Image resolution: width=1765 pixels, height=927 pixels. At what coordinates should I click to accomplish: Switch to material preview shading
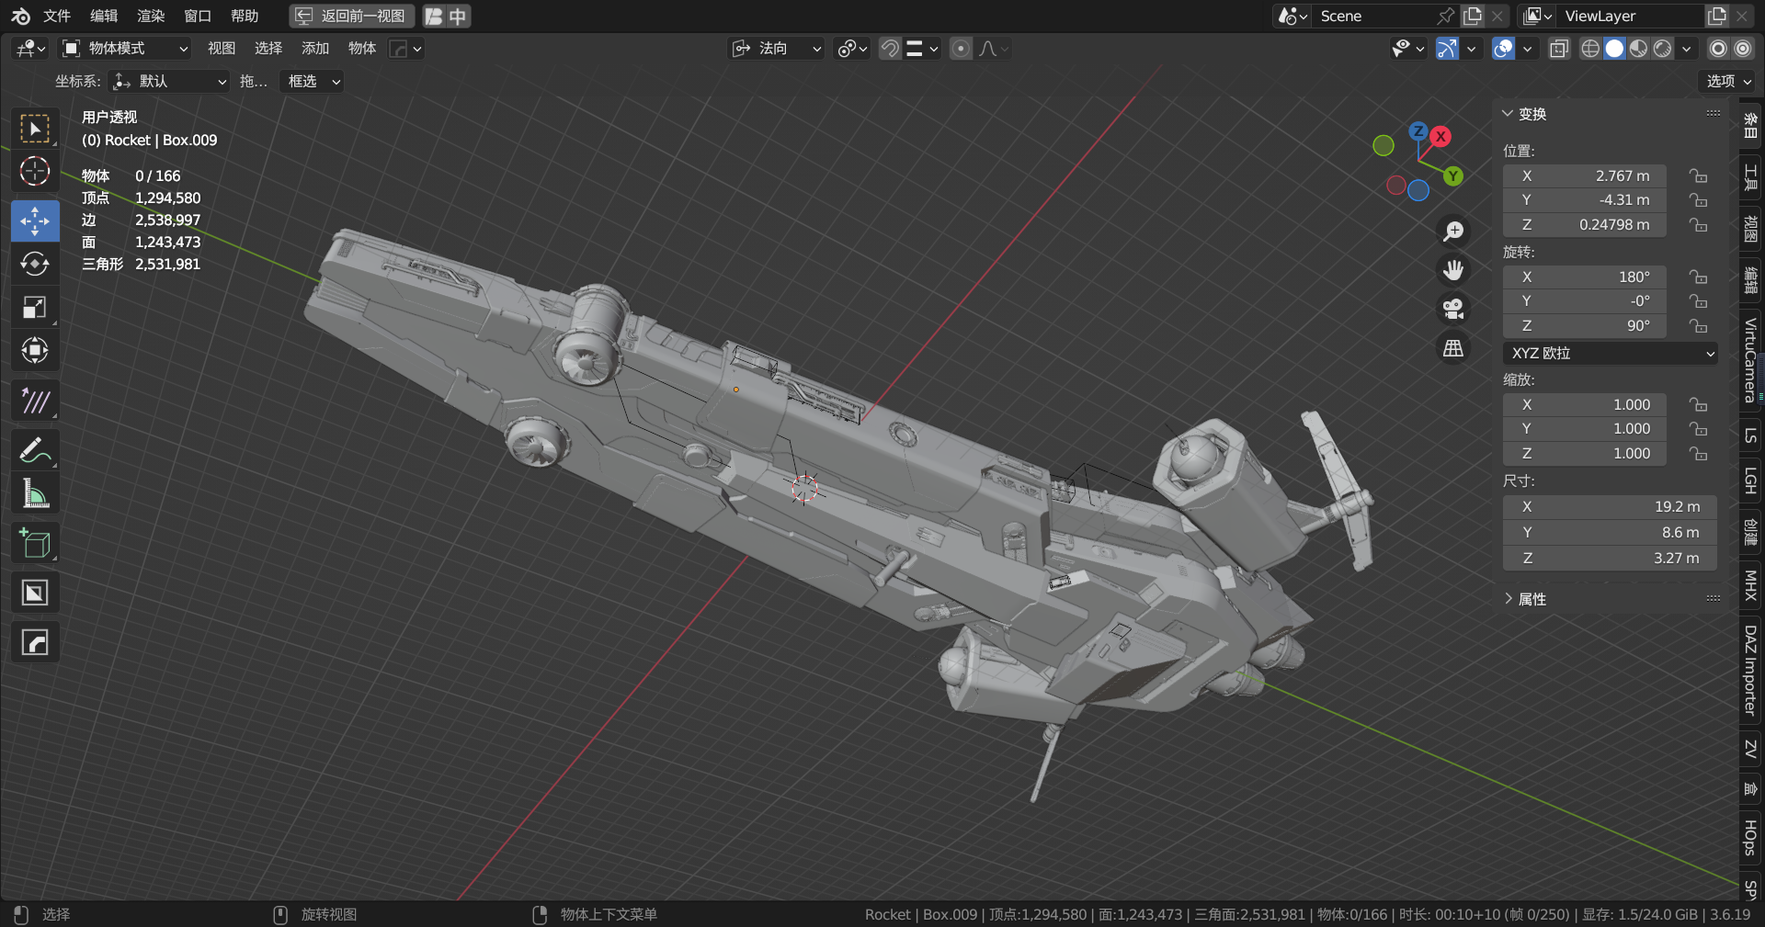pos(1638,49)
